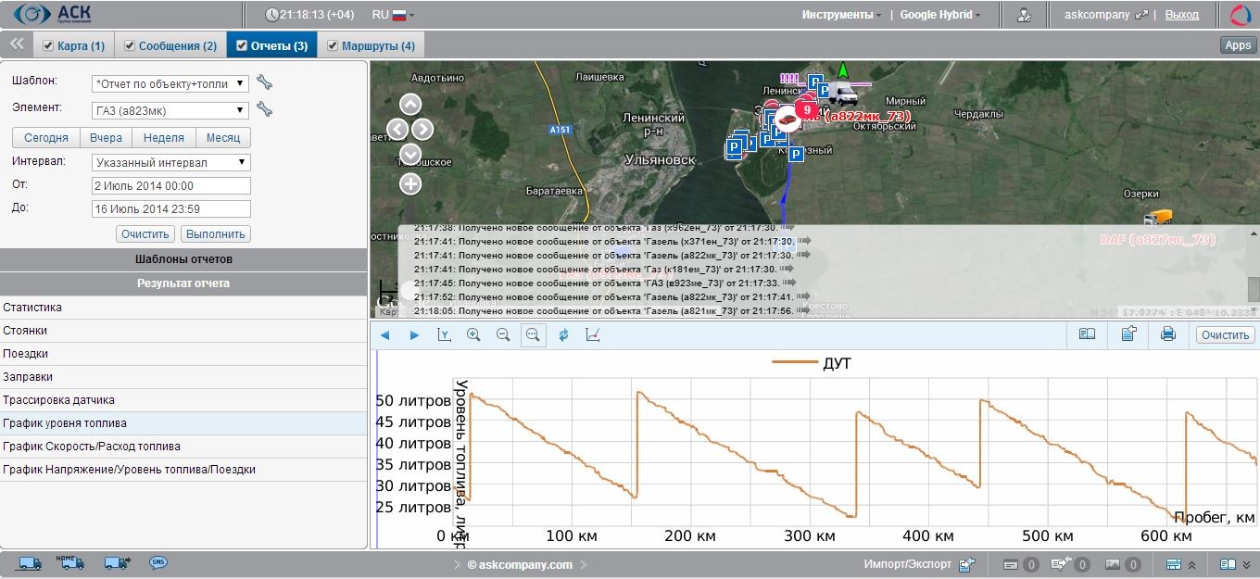Click the print icon in chart toolbar

(x=1167, y=334)
